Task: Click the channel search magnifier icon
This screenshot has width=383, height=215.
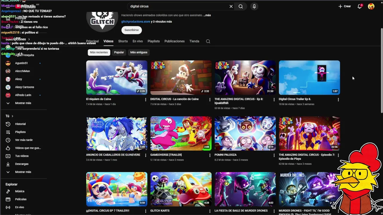Action: point(208,42)
